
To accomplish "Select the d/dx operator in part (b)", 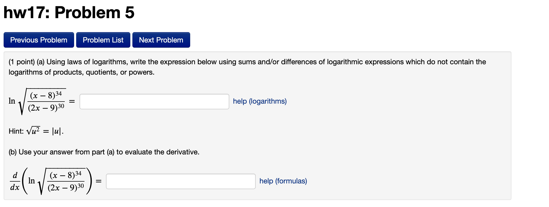I will pos(15,181).
